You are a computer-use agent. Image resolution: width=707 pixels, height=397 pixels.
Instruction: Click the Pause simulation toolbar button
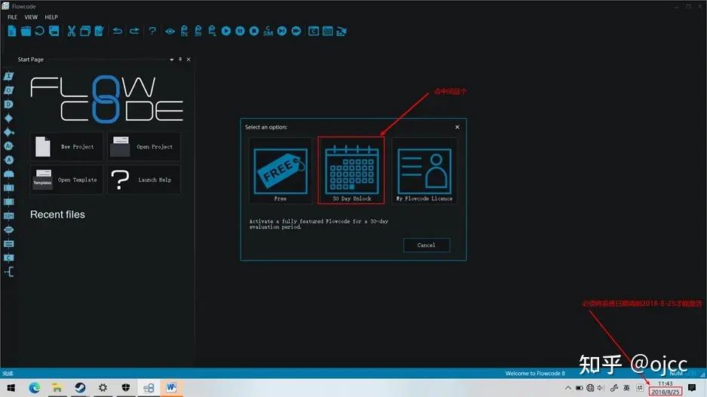tap(241, 31)
